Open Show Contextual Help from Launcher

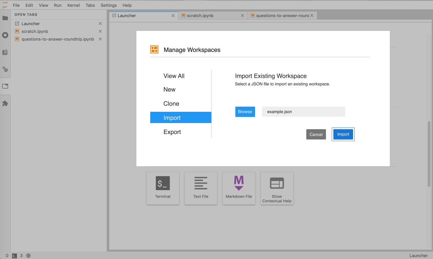click(277, 188)
